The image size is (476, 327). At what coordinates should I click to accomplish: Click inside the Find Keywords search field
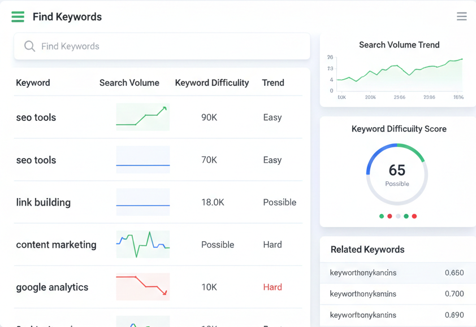162,46
